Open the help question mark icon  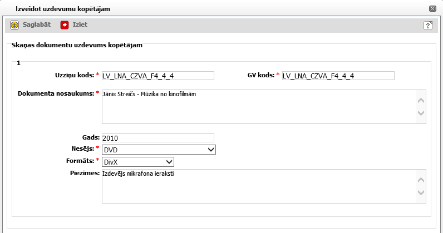[428, 26]
